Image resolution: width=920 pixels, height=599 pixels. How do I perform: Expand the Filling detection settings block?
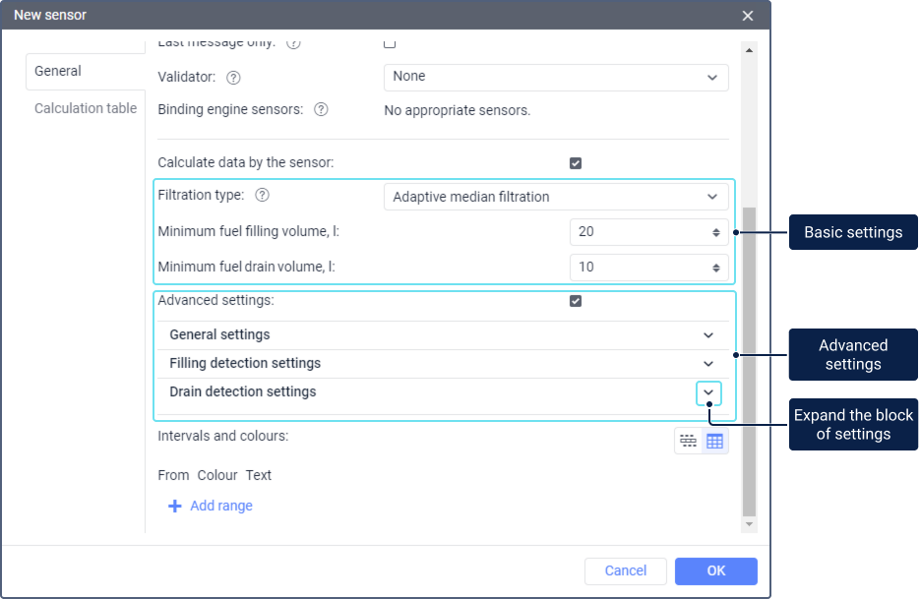click(708, 363)
